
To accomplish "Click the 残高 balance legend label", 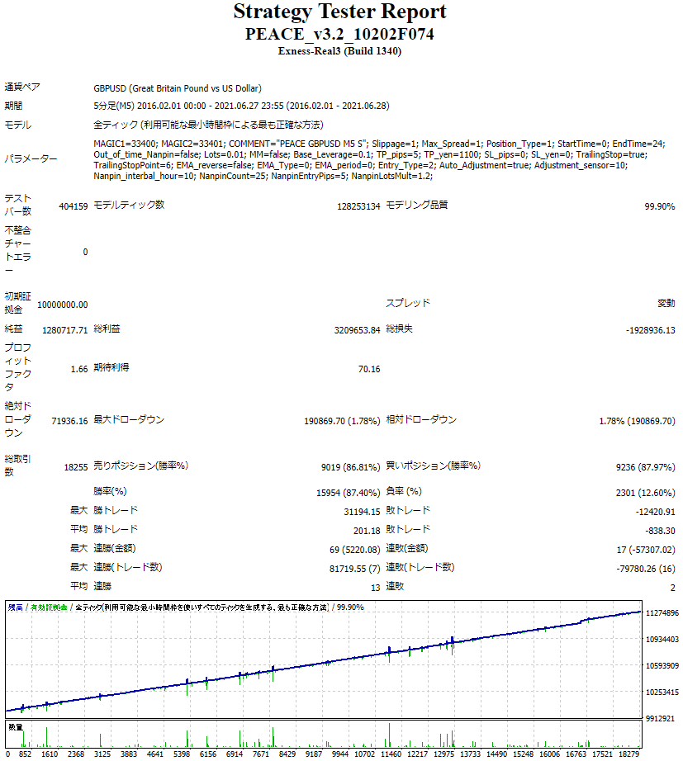I will (x=15, y=607).
